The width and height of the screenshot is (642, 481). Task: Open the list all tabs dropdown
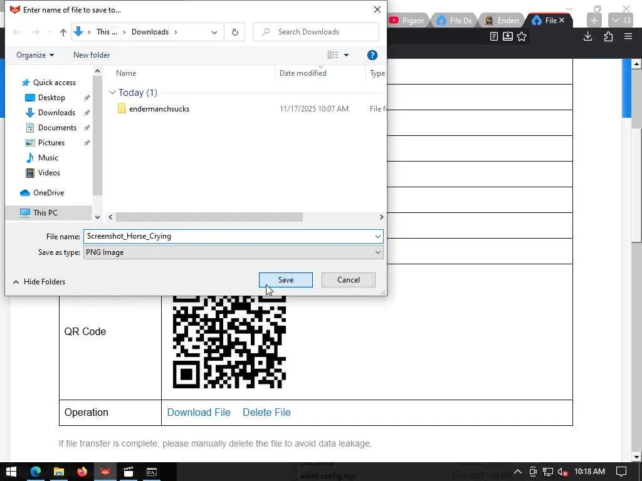pos(621,20)
